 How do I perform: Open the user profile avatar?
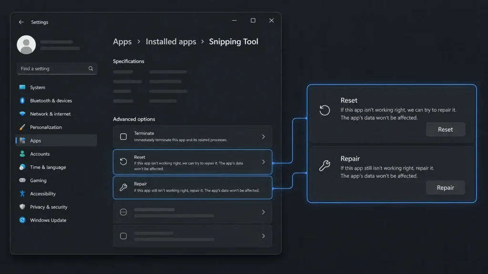point(26,45)
